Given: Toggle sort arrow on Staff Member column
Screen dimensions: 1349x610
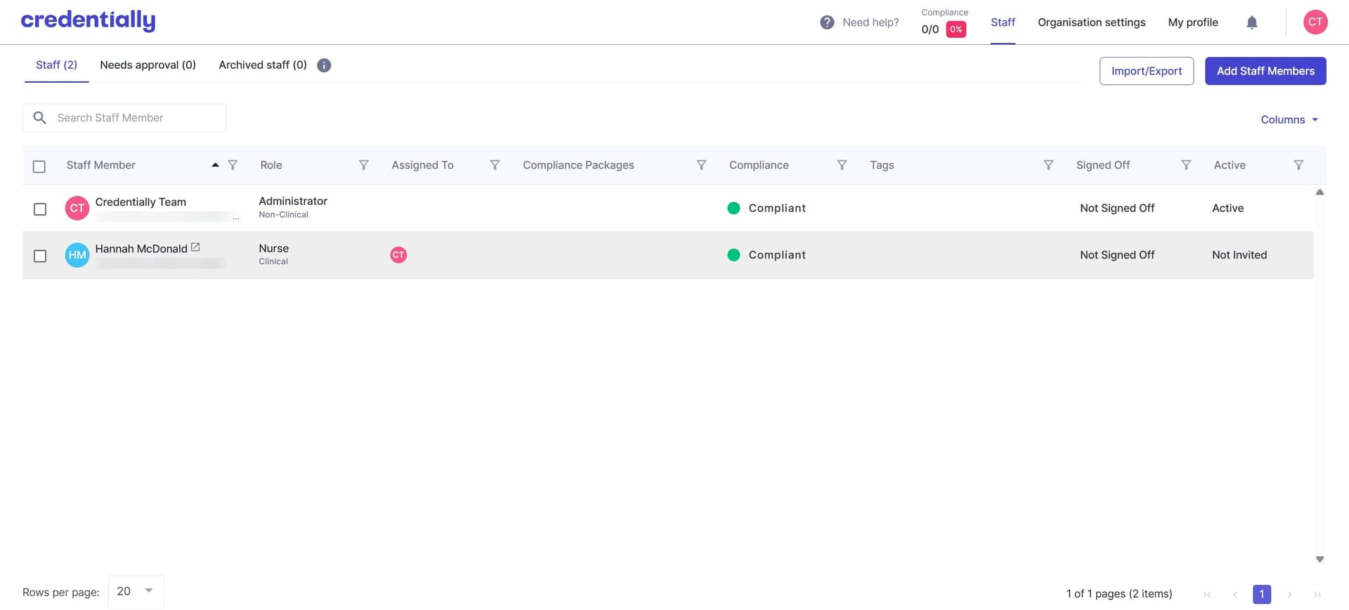Looking at the screenshot, I should [x=215, y=165].
